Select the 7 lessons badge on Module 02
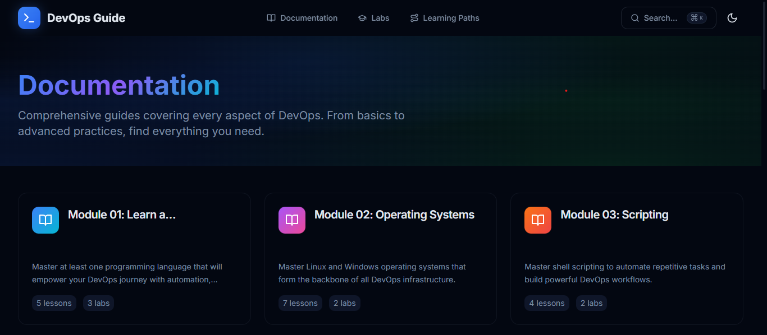The width and height of the screenshot is (767, 335). (x=300, y=303)
